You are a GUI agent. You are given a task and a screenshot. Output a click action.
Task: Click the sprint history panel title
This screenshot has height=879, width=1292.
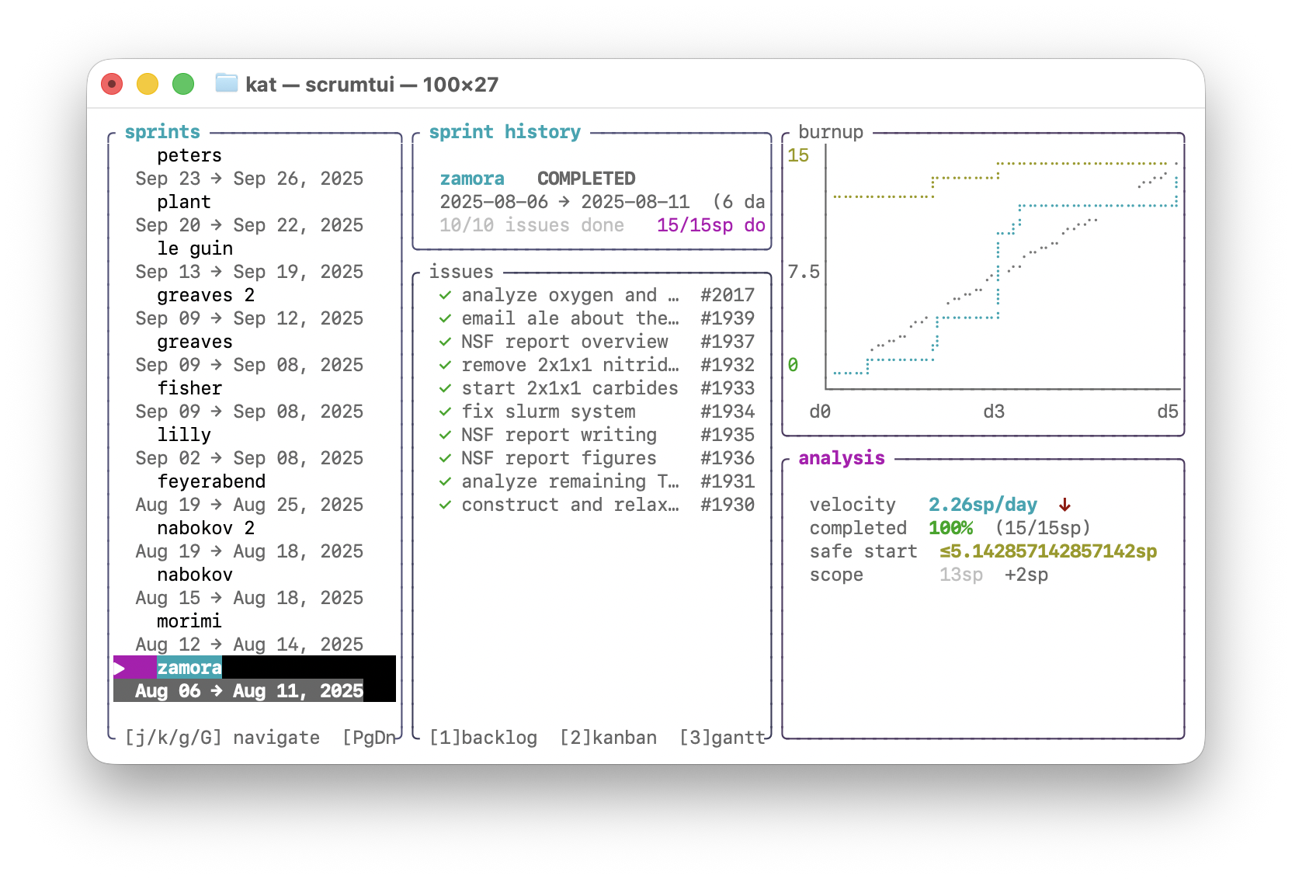[x=505, y=132]
